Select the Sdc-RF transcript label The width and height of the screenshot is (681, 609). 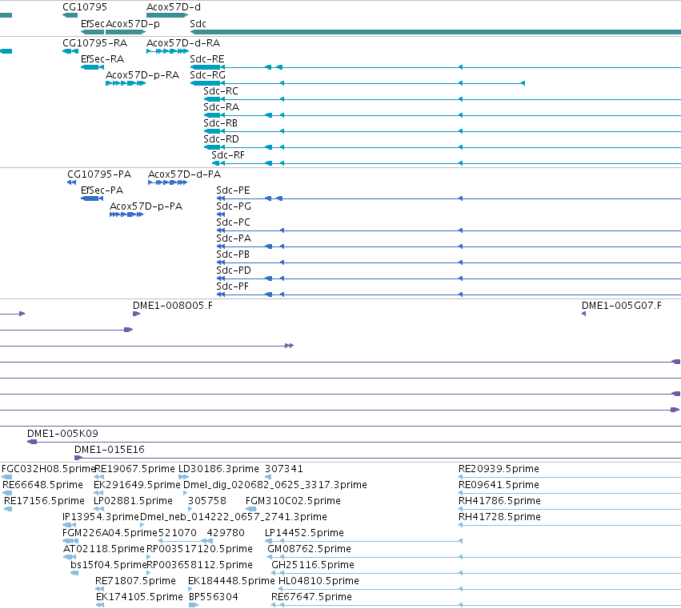[228, 155]
